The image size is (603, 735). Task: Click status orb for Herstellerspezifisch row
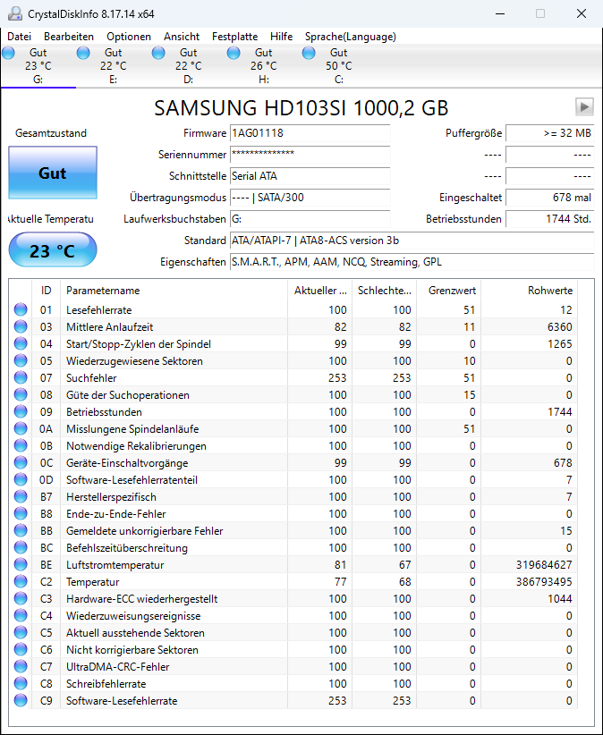point(21,496)
